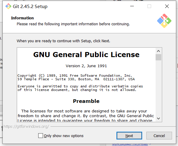The image size is (178, 146).
Task: Cancel the Git installation
Action: [x=159, y=136]
